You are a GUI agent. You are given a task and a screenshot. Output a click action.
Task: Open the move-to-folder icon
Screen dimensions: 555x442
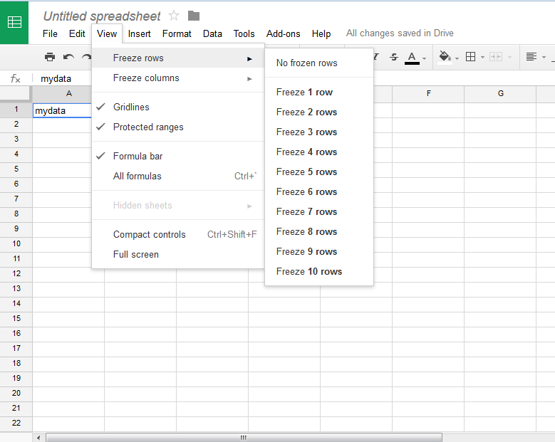click(x=194, y=16)
